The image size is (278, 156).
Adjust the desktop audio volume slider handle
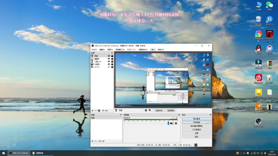tap(168, 123)
